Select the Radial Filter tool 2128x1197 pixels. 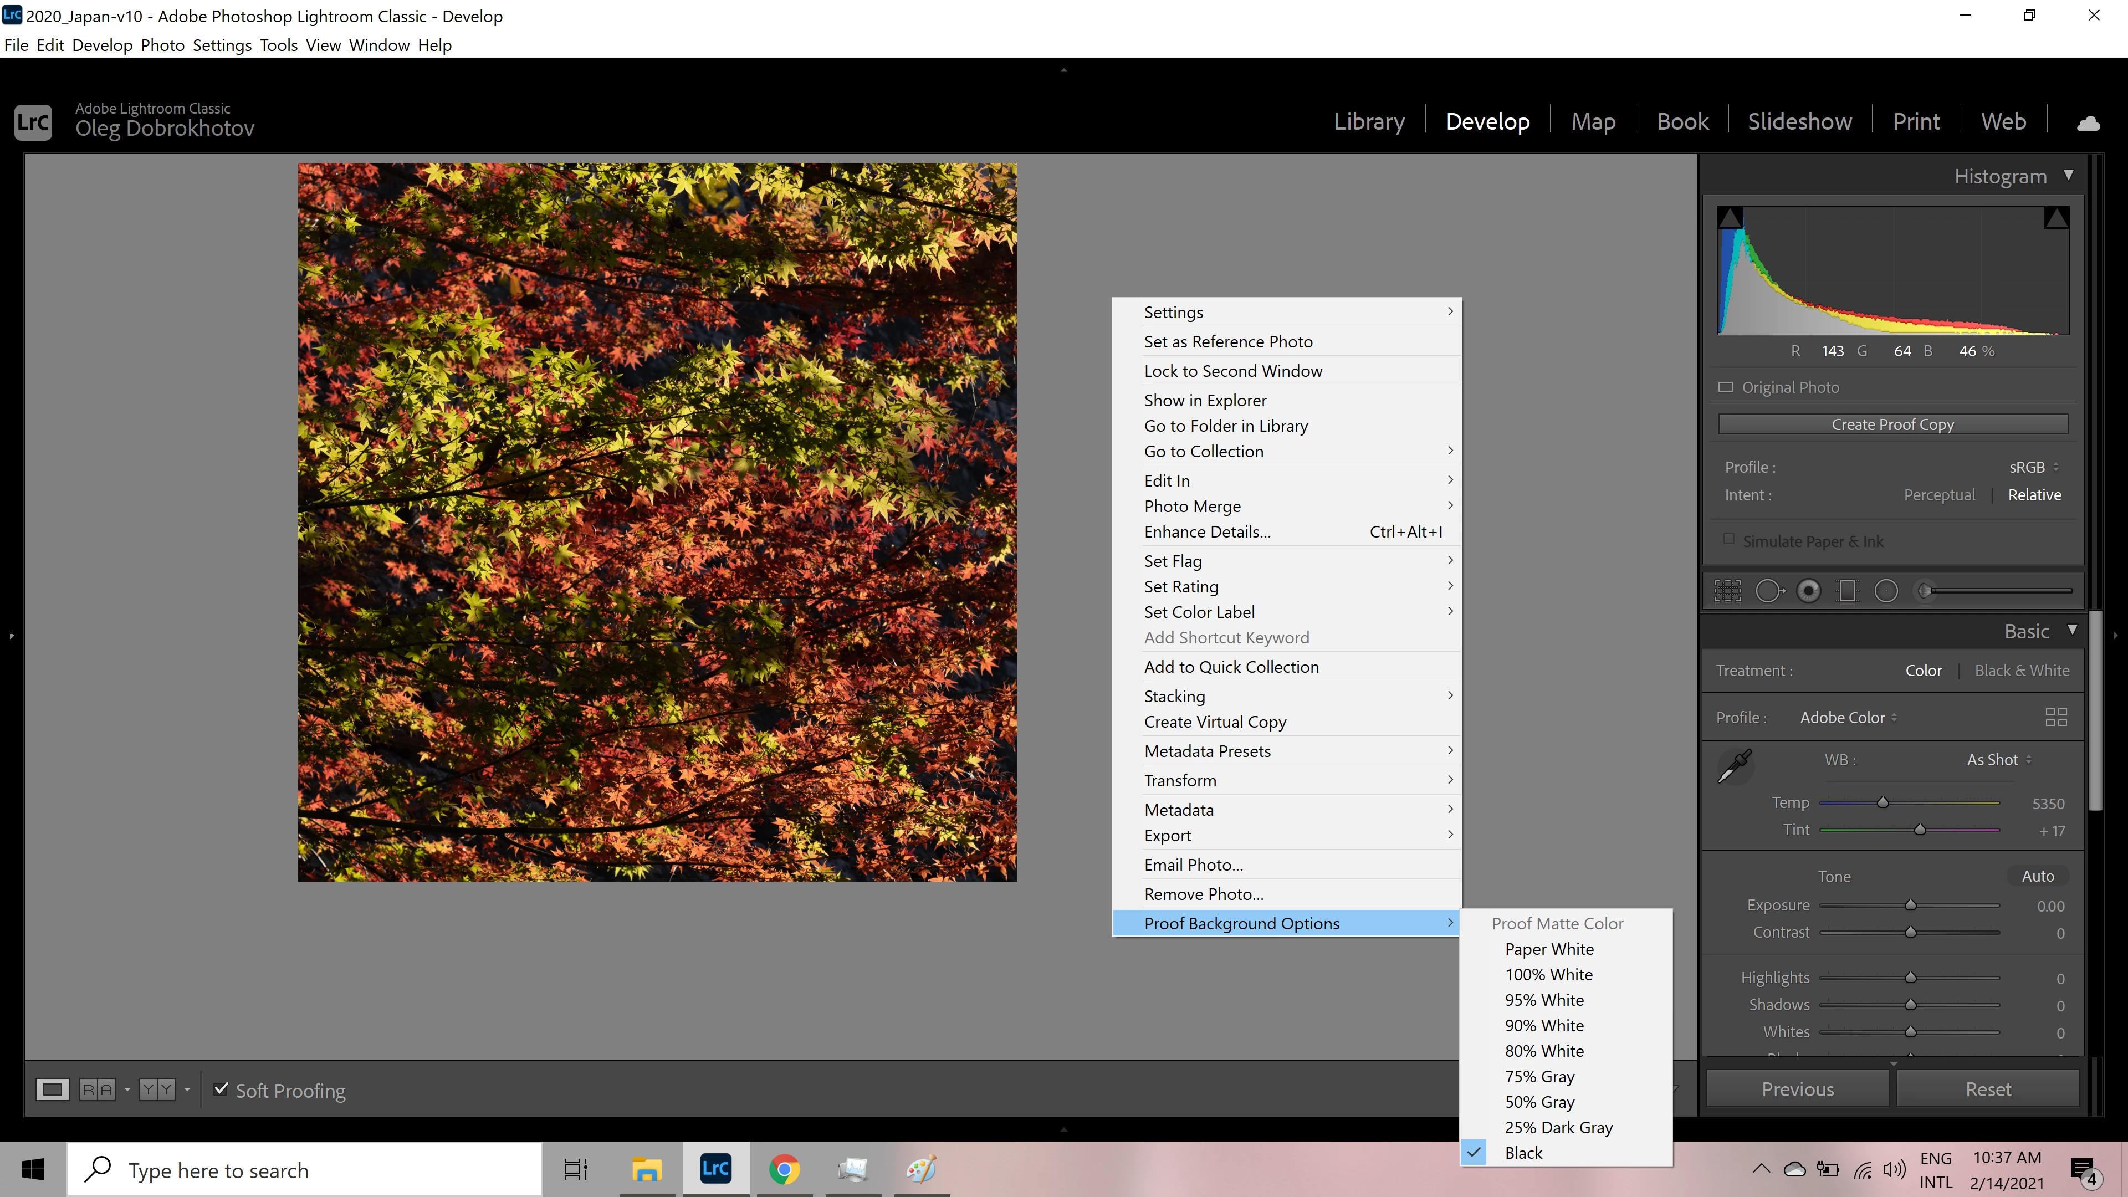click(x=1886, y=591)
